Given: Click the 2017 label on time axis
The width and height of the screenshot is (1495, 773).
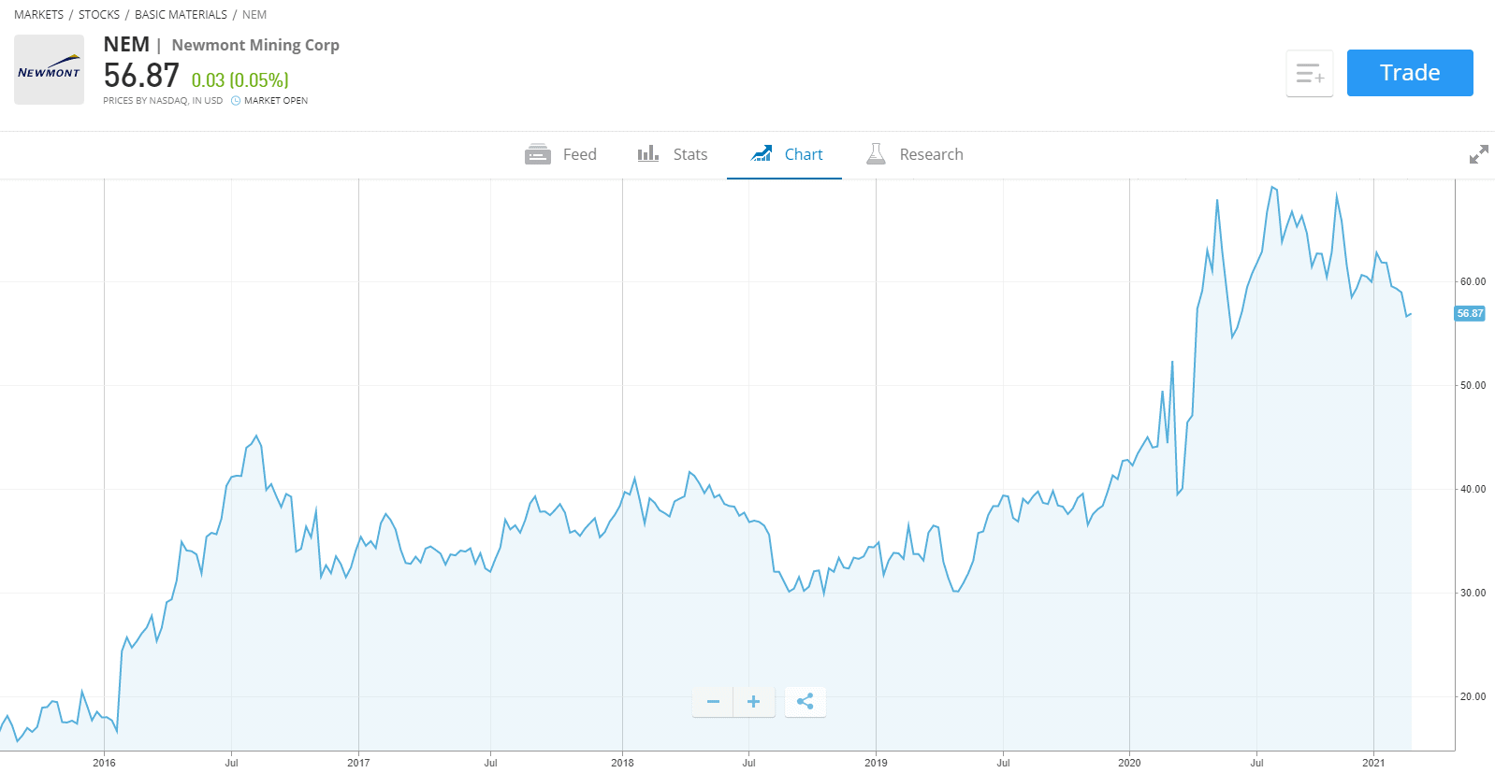Looking at the screenshot, I should (358, 763).
